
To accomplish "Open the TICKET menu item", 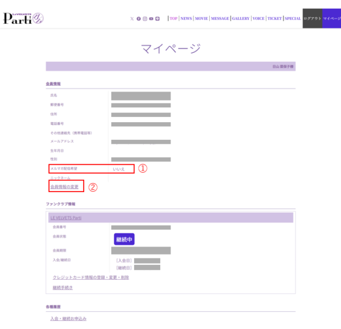I will click(x=275, y=19).
